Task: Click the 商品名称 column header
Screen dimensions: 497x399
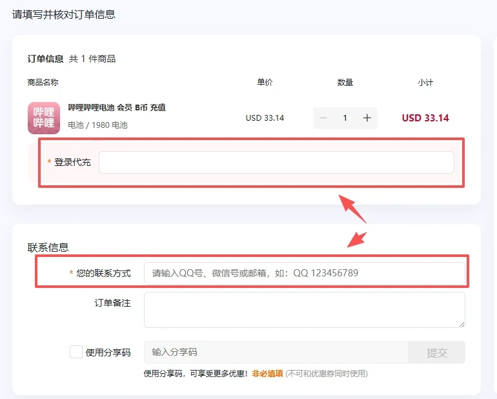Action: pyautogui.click(x=43, y=83)
